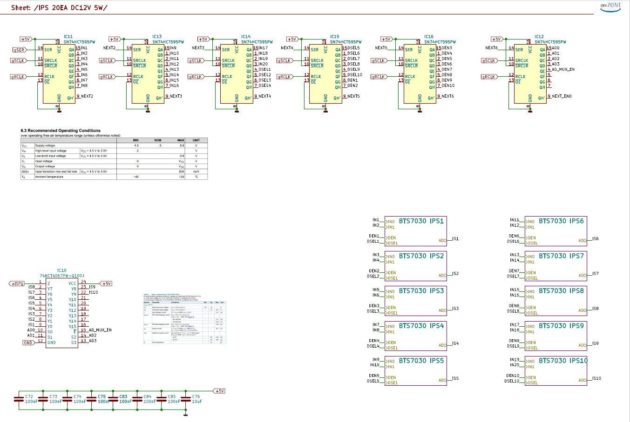Select the NEXT2 net label on IC11 QH' output
Screen dimensions: 630x422
click(x=87, y=96)
